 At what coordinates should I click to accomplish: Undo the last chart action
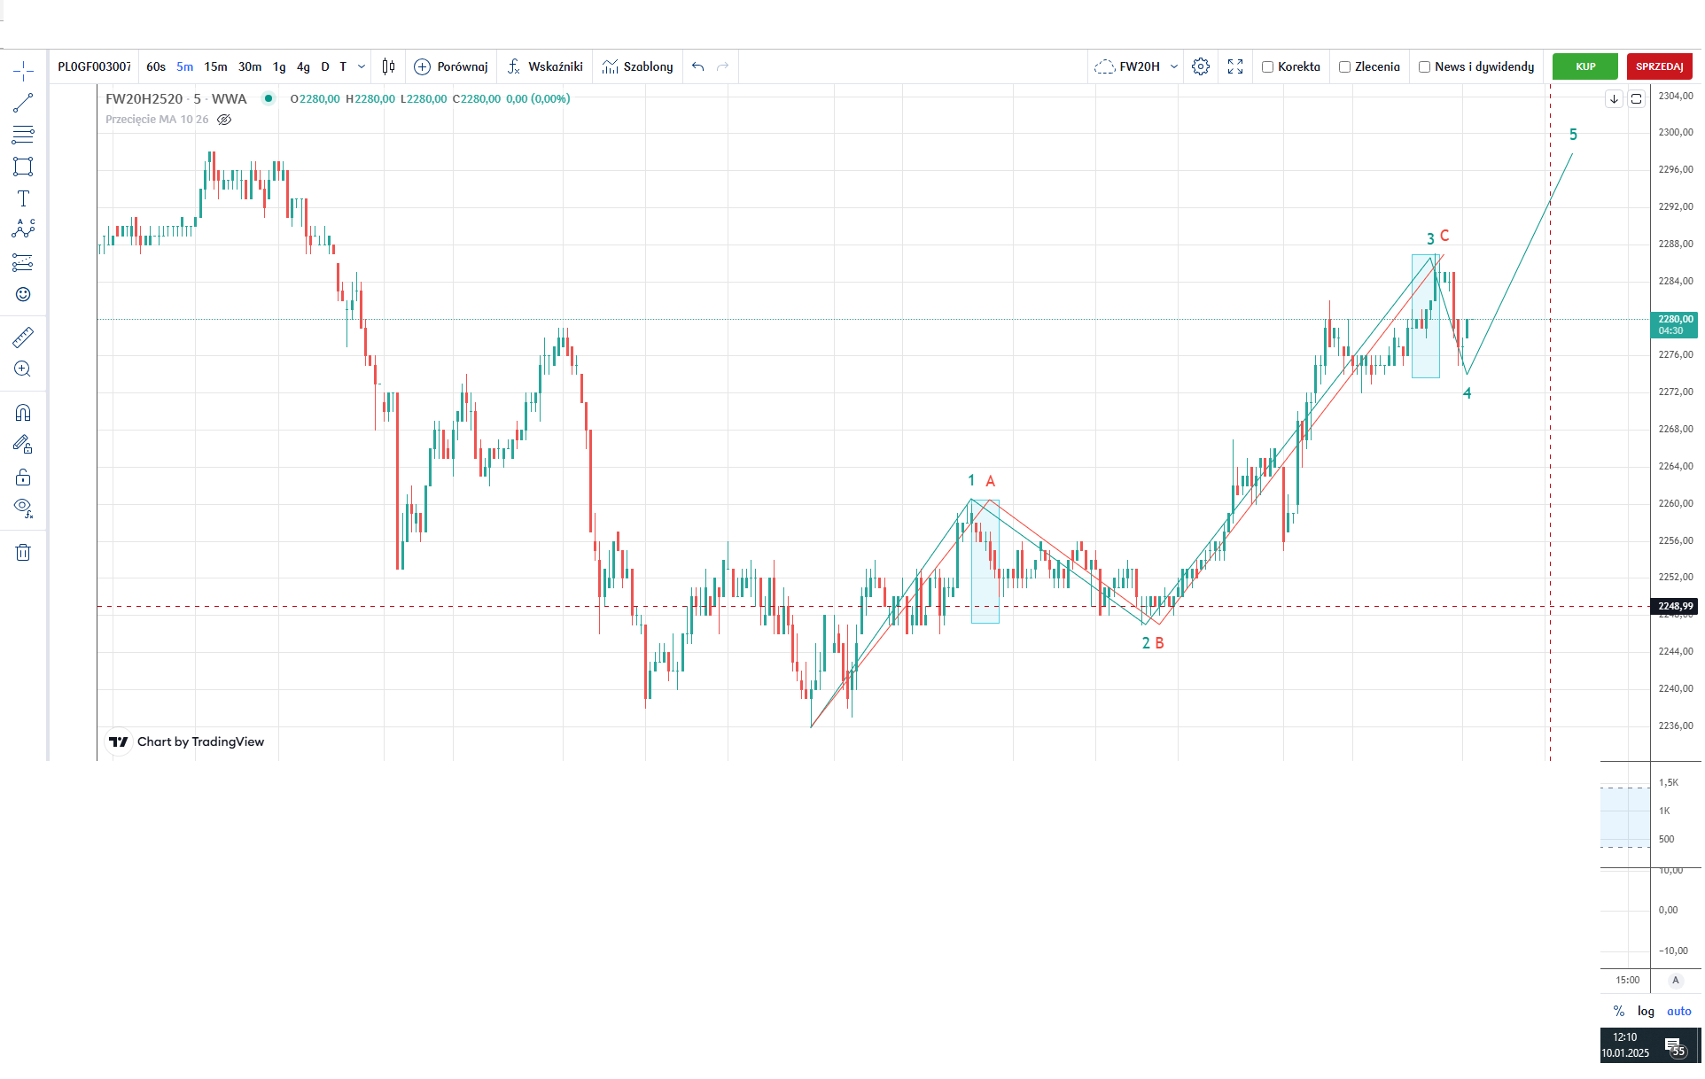coord(698,66)
